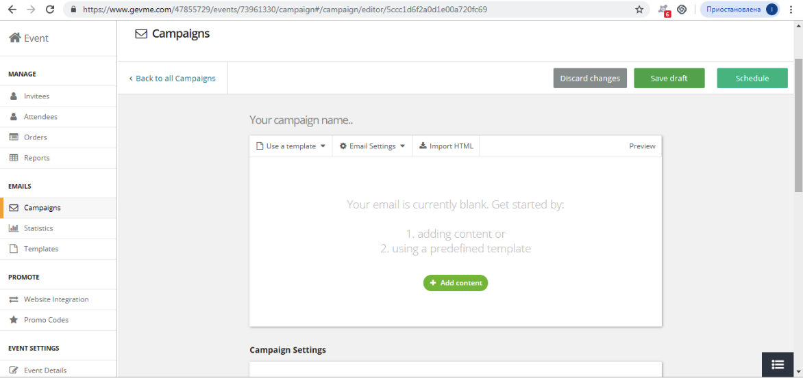
Task: Click the Reports table icon
Action: 14,158
